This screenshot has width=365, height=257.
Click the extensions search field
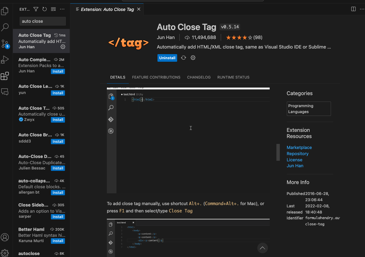pyautogui.click(x=42, y=21)
